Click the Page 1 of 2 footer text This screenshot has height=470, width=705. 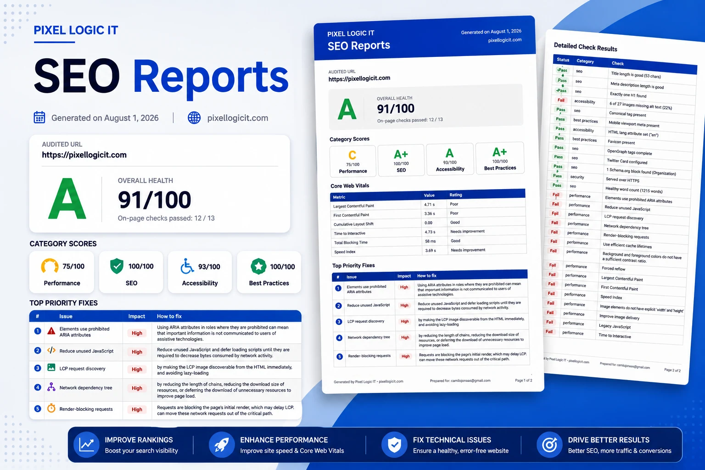(x=523, y=380)
